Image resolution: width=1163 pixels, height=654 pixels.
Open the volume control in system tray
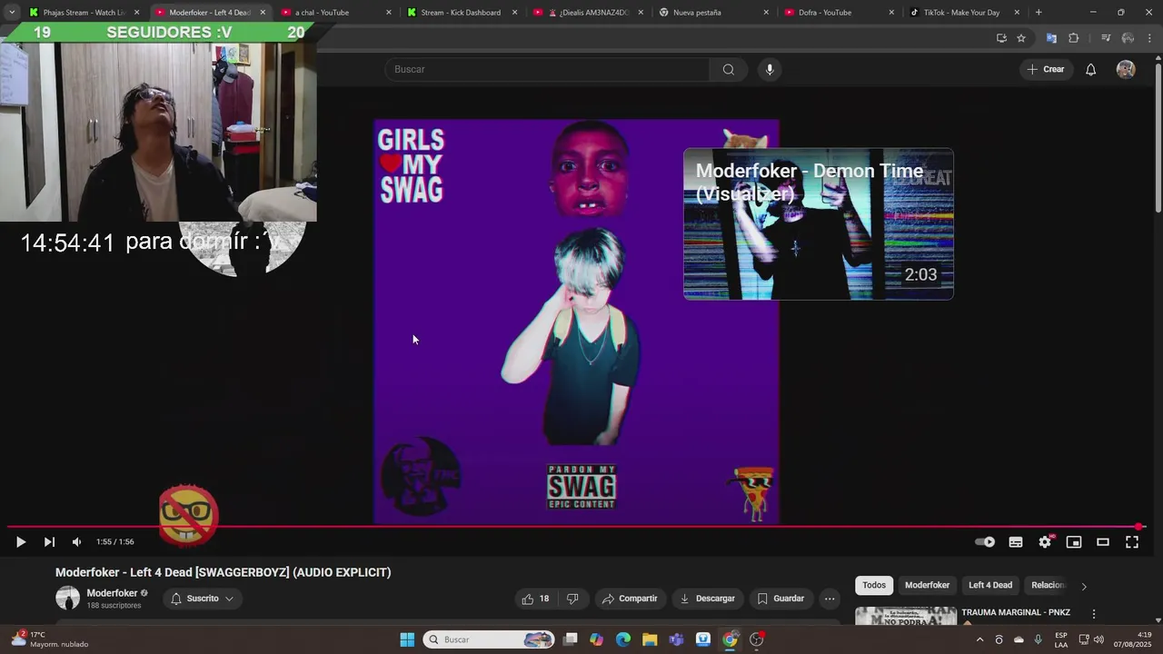point(1099,639)
